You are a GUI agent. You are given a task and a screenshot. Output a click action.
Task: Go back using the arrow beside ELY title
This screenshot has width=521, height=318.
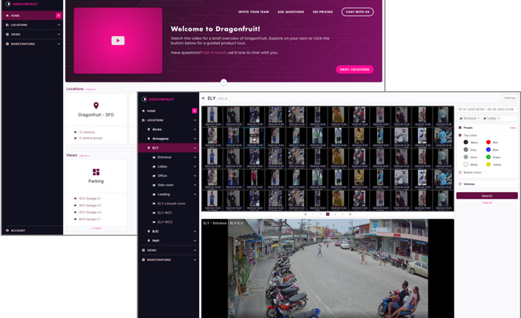pos(203,98)
